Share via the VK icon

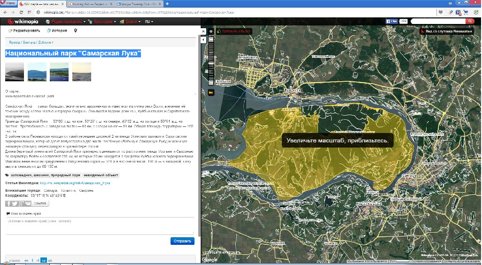pyautogui.click(x=28, y=203)
